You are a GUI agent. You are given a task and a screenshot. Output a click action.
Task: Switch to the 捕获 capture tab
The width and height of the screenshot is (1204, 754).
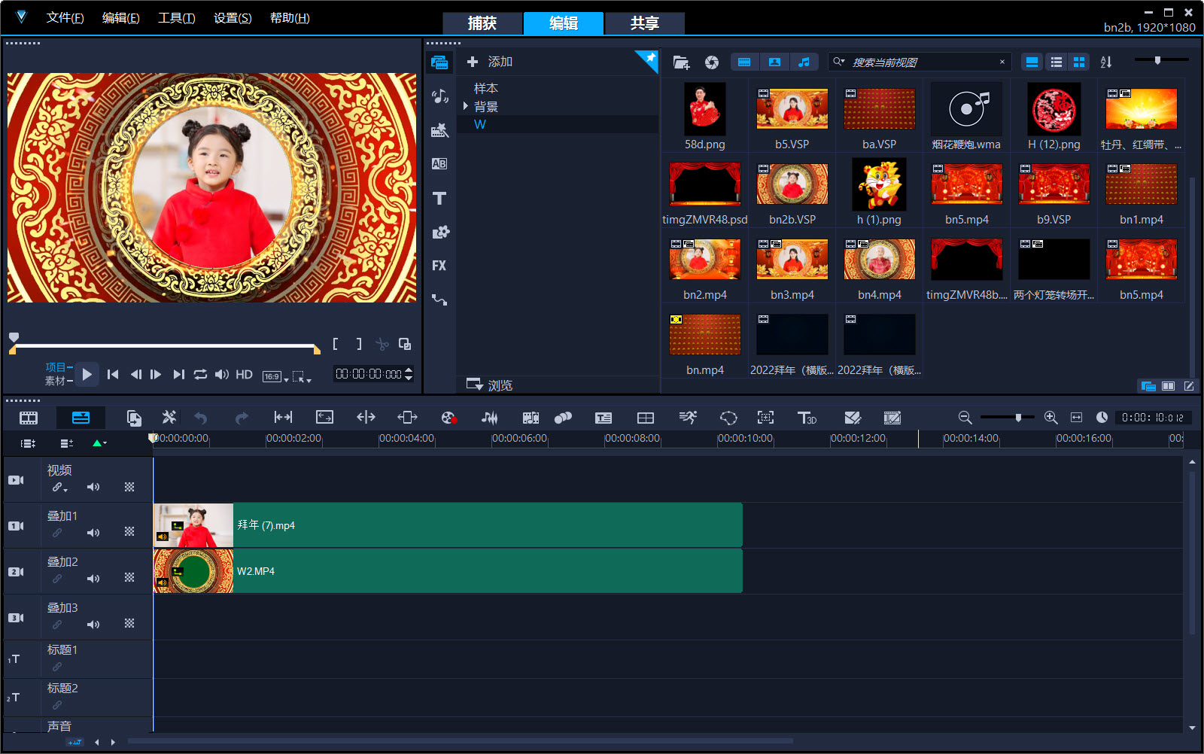pyautogui.click(x=482, y=23)
